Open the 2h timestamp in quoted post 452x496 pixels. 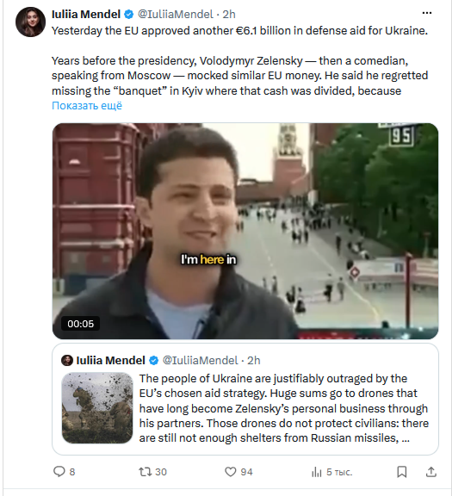[x=254, y=360]
